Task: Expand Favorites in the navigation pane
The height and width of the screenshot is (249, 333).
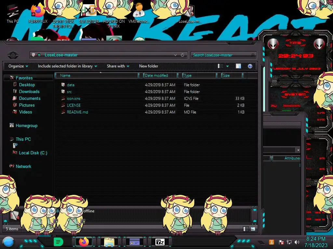Action: [24, 78]
